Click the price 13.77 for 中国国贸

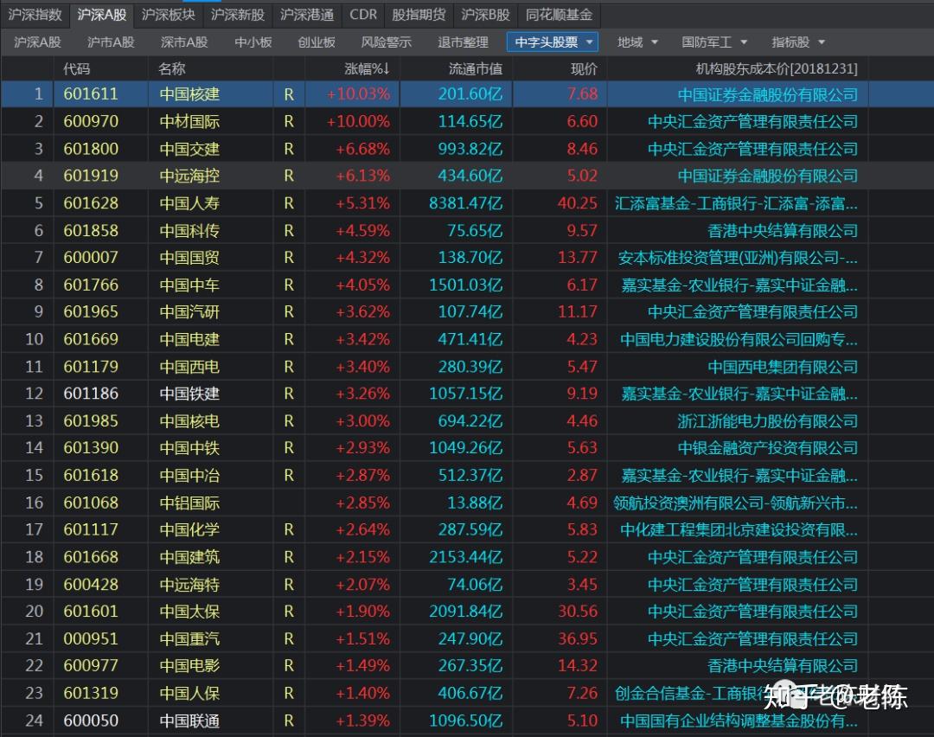577,258
